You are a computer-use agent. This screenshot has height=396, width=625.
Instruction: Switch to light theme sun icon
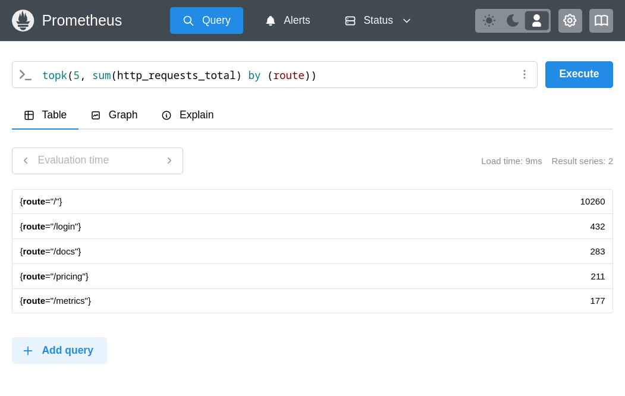(x=489, y=21)
